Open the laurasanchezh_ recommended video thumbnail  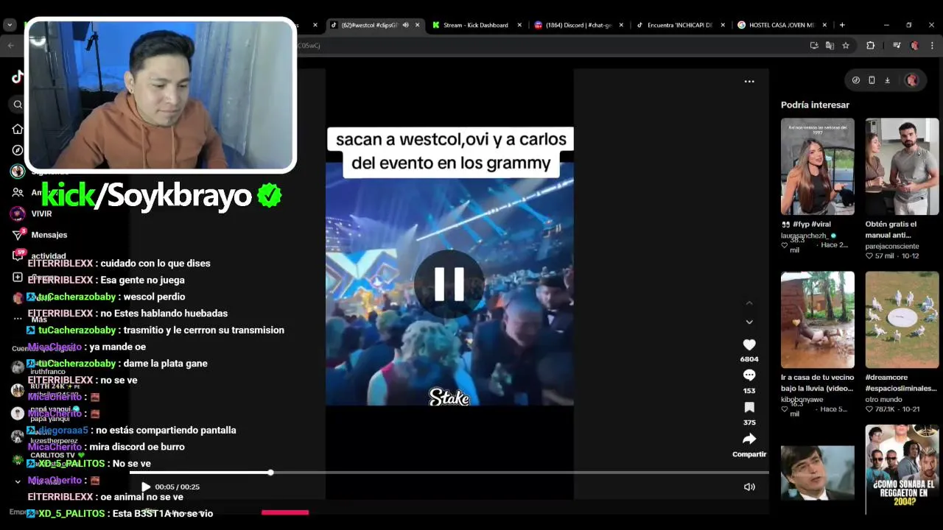click(818, 166)
